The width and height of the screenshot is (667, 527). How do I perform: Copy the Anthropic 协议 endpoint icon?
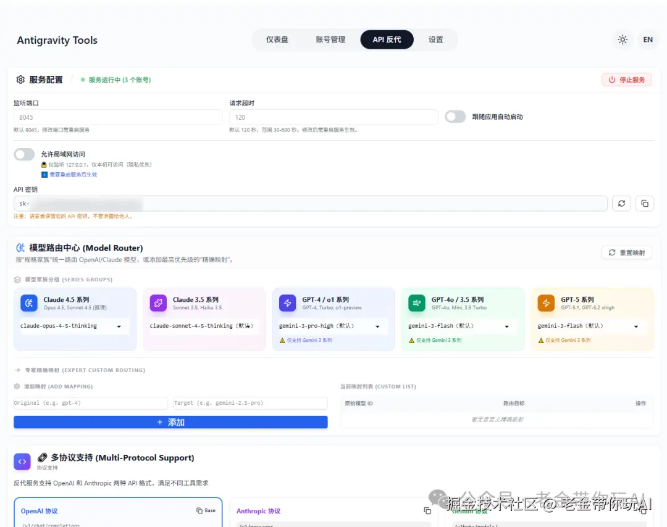(x=427, y=510)
